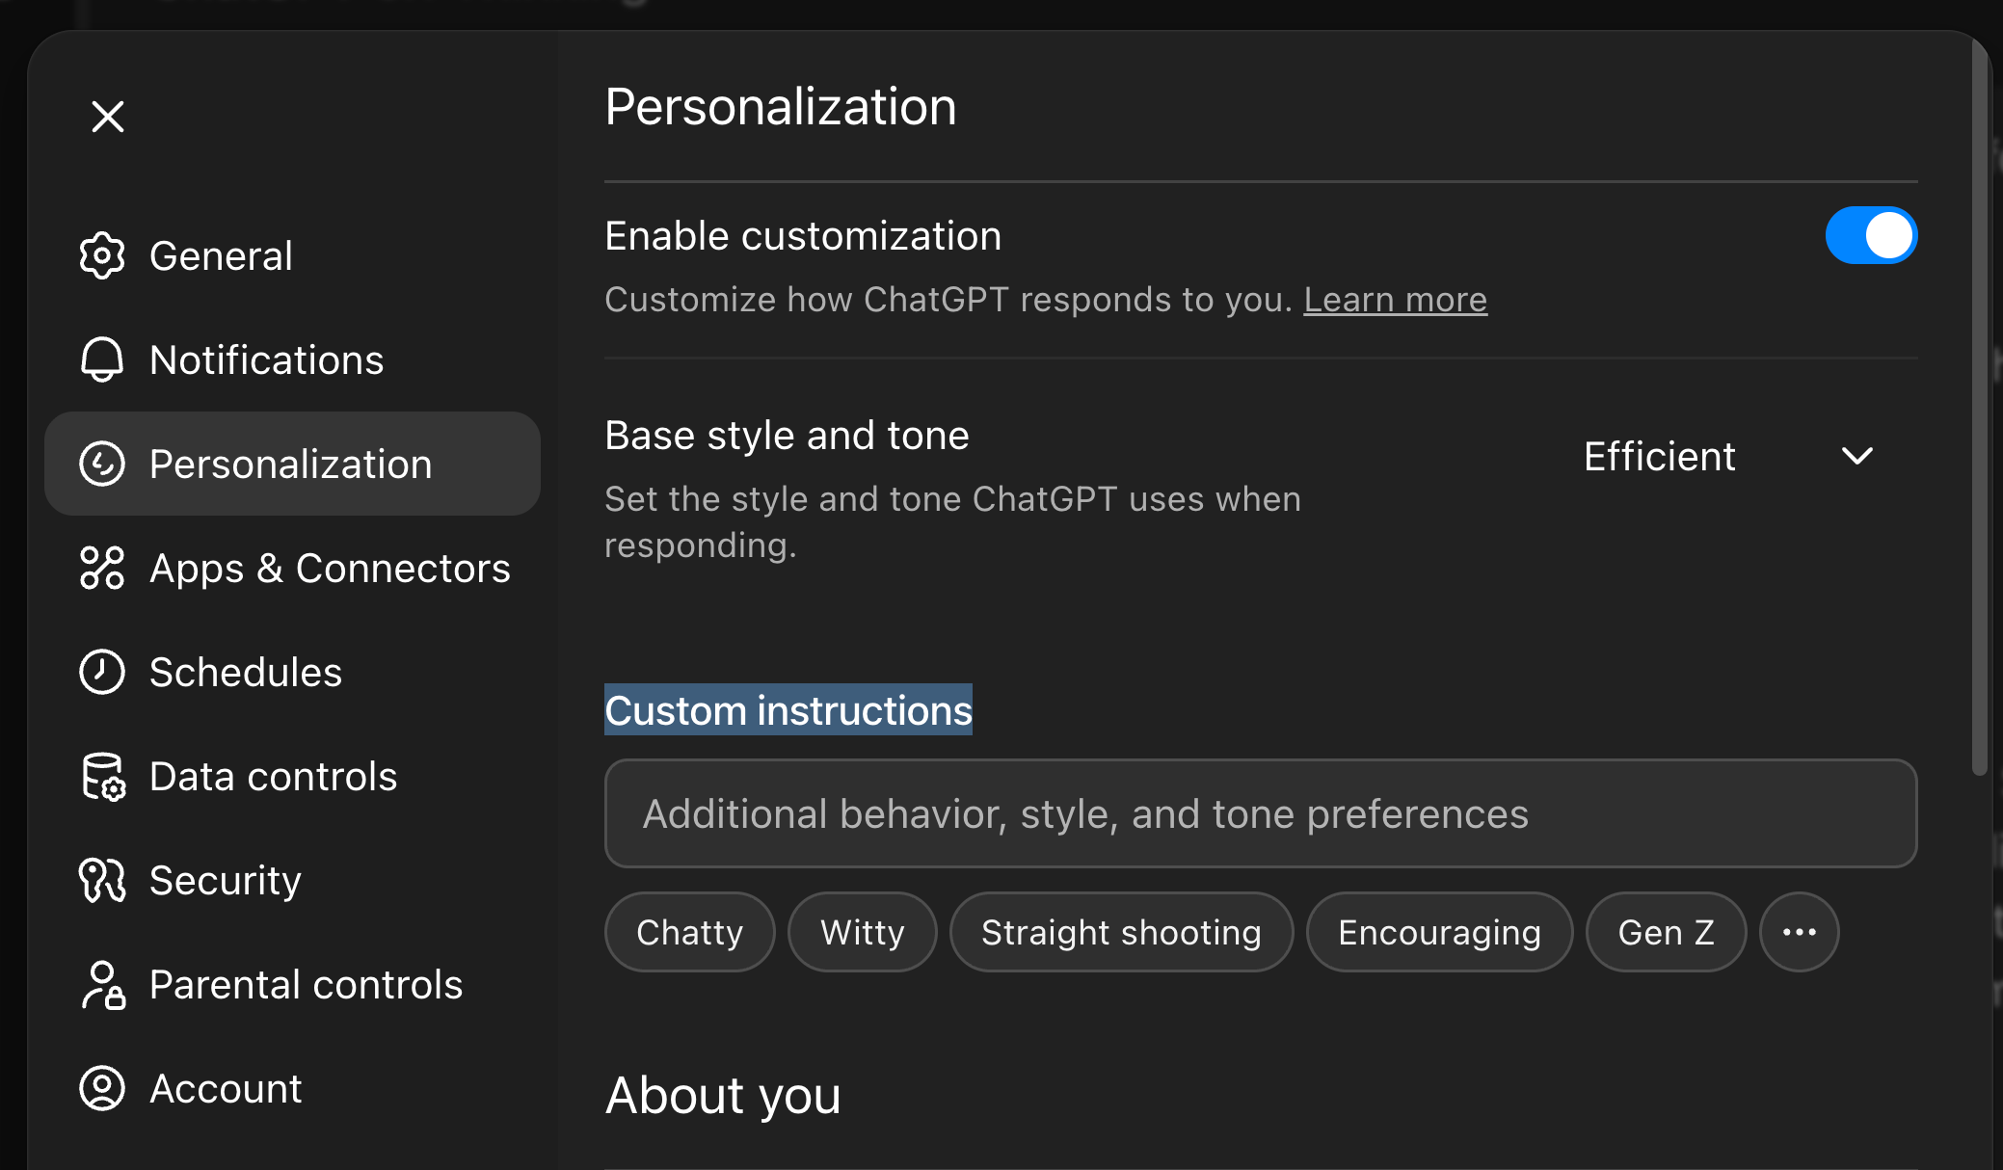Click the Schedules clock icon
This screenshot has height=1170, width=2003.
[x=102, y=672]
